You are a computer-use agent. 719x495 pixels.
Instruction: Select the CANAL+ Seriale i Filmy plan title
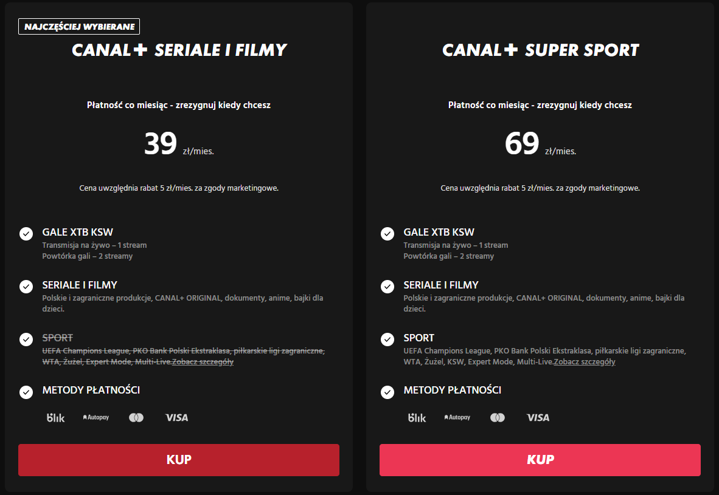point(179,50)
